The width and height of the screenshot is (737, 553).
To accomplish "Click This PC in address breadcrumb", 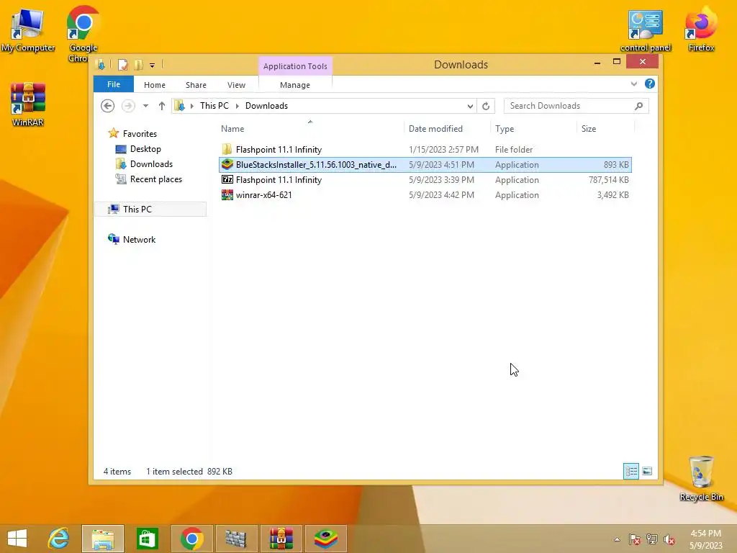I will coord(214,106).
